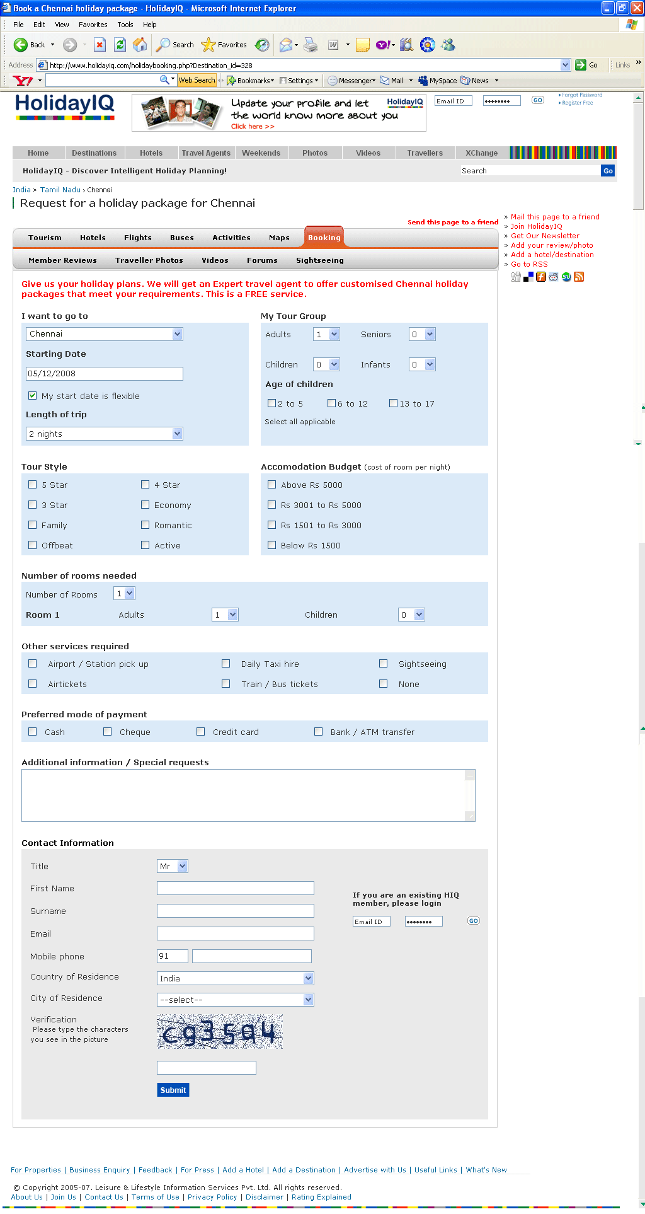This screenshot has width=645, height=1214.
Task: Click the Yahoo Y! toolbar icon
Action: 383,45
